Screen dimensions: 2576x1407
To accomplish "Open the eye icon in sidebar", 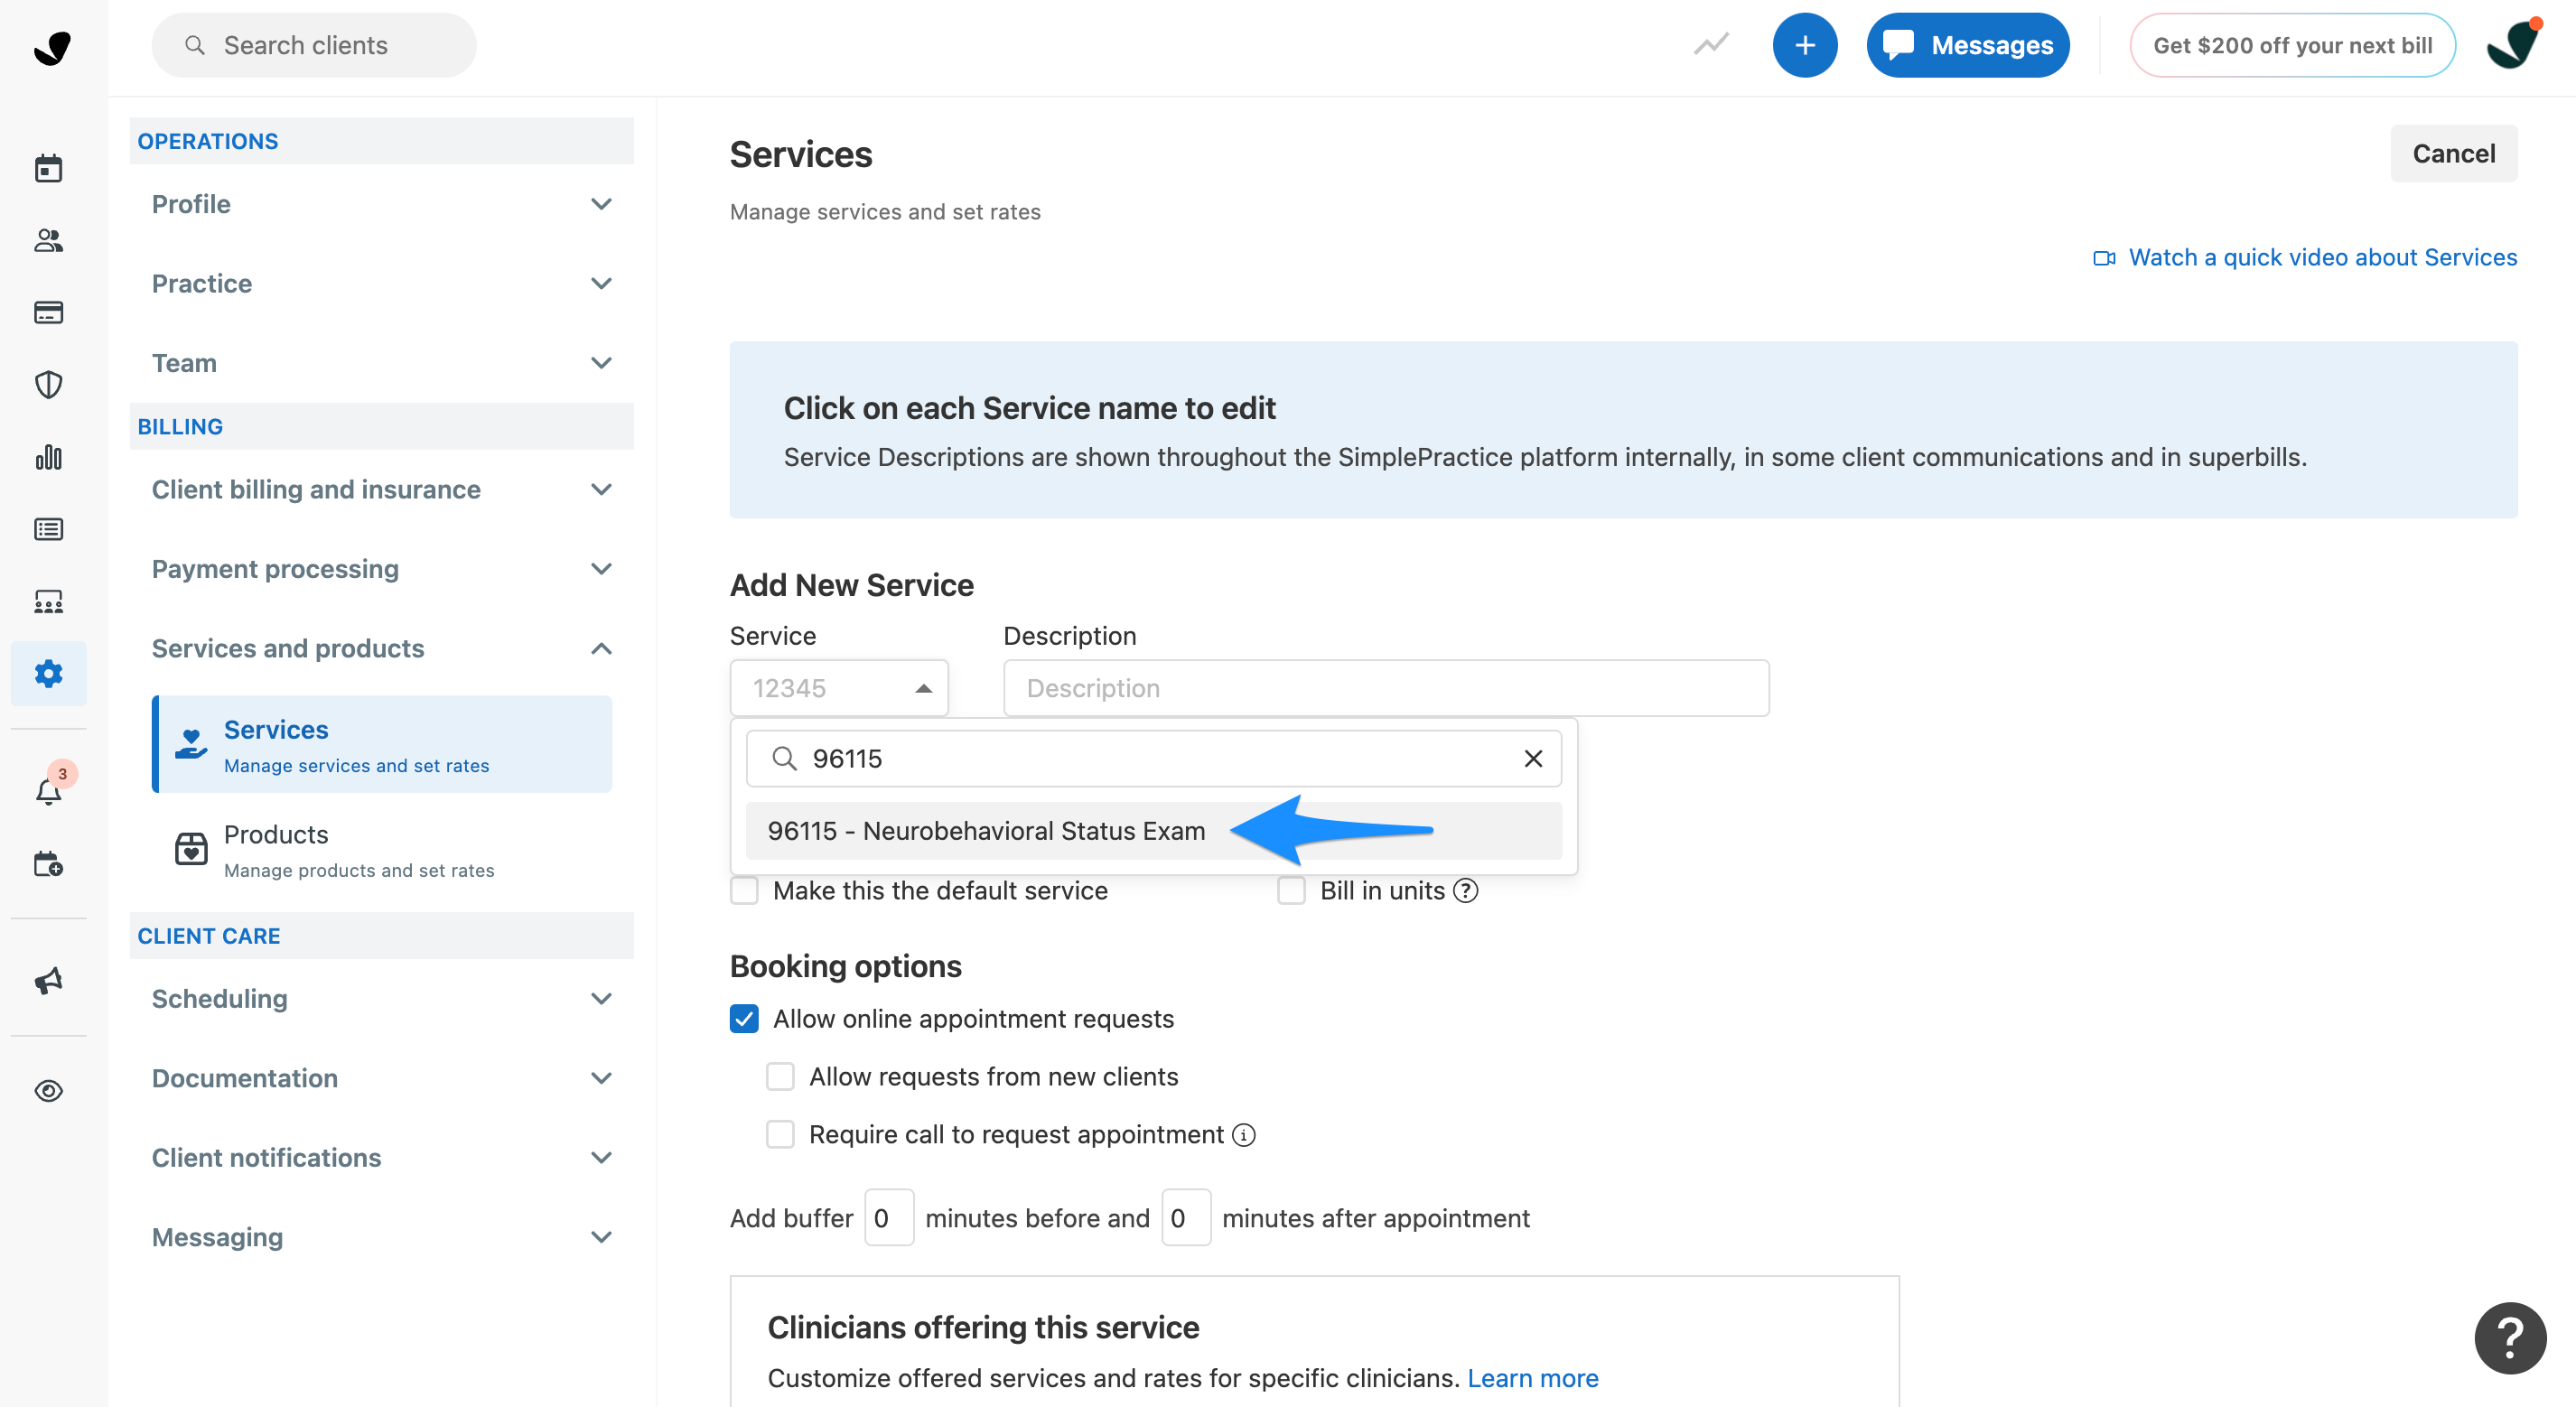I will [x=48, y=1090].
